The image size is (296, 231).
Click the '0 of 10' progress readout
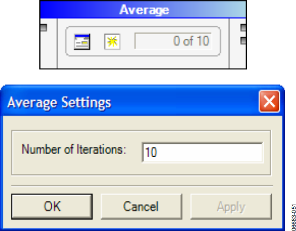point(173,41)
